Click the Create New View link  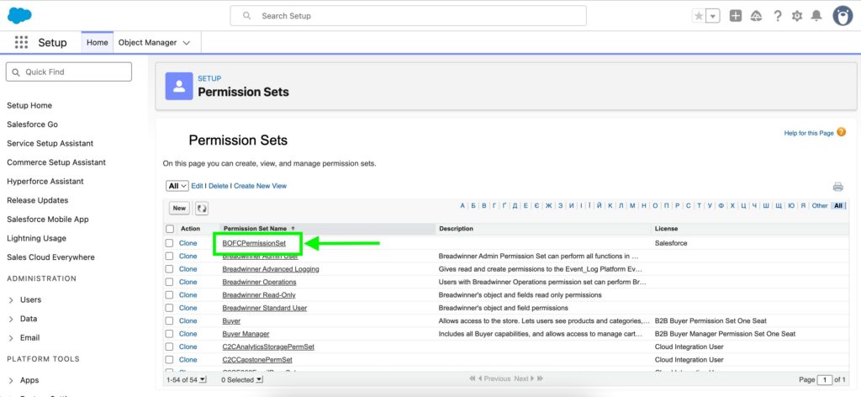pos(261,186)
